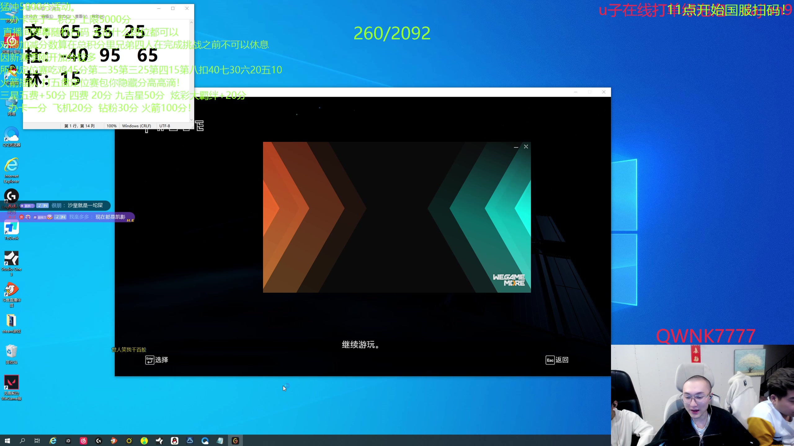Open the 格式(O) menu in Notepad

[x=64, y=16]
